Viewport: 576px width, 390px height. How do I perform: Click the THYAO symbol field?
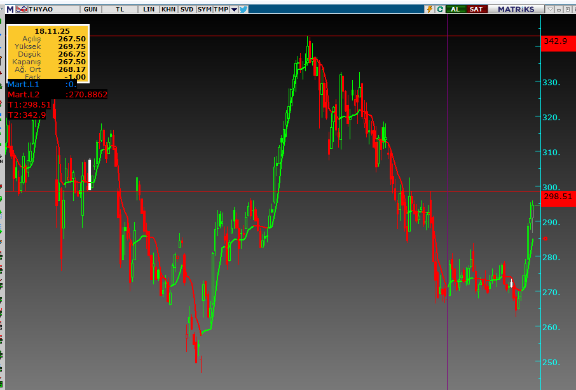[x=53, y=9]
